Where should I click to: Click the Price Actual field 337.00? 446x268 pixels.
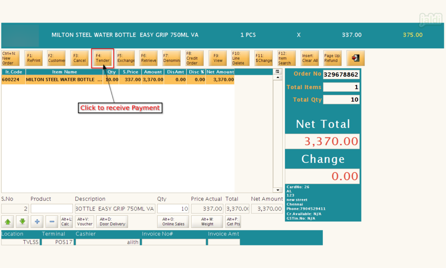click(x=207, y=208)
